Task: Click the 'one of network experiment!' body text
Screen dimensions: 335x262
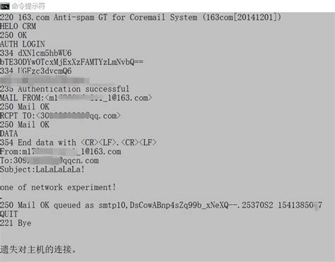Action: click(x=58, y=187)
